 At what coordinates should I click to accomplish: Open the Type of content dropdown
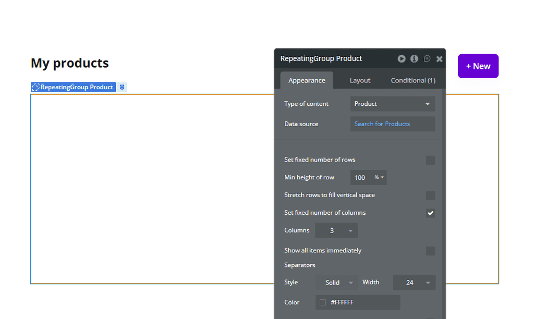pos(393,104)
